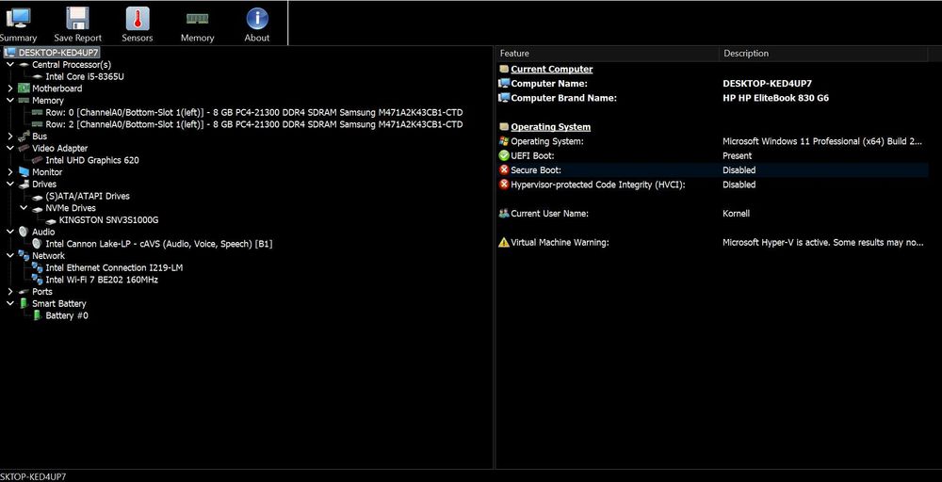This screenshot has width=942, height=482.
Task: Collapse the Smart Battery node
Action: [10, 303]
